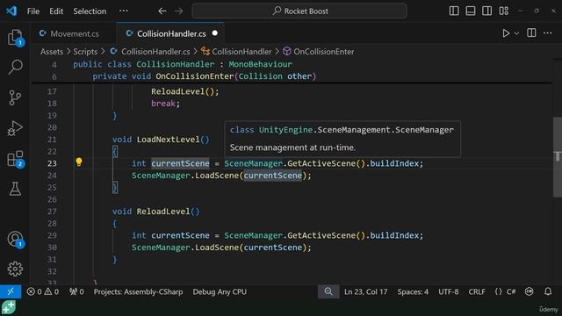Open the editor More Actions ellipsis
Screen dimensions: 562x316
click(548, 33)
